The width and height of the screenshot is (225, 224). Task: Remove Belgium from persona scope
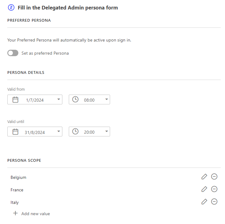214,177
